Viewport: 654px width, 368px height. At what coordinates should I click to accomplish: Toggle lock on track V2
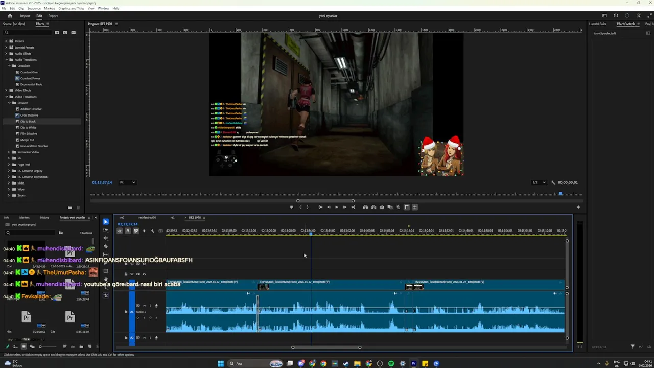126,274
